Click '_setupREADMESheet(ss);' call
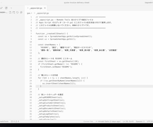153x127 pixels. coord(50,97)
